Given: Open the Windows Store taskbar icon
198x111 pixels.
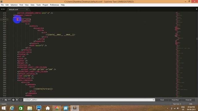Looking at the screenshot, I should click(21, 108).
